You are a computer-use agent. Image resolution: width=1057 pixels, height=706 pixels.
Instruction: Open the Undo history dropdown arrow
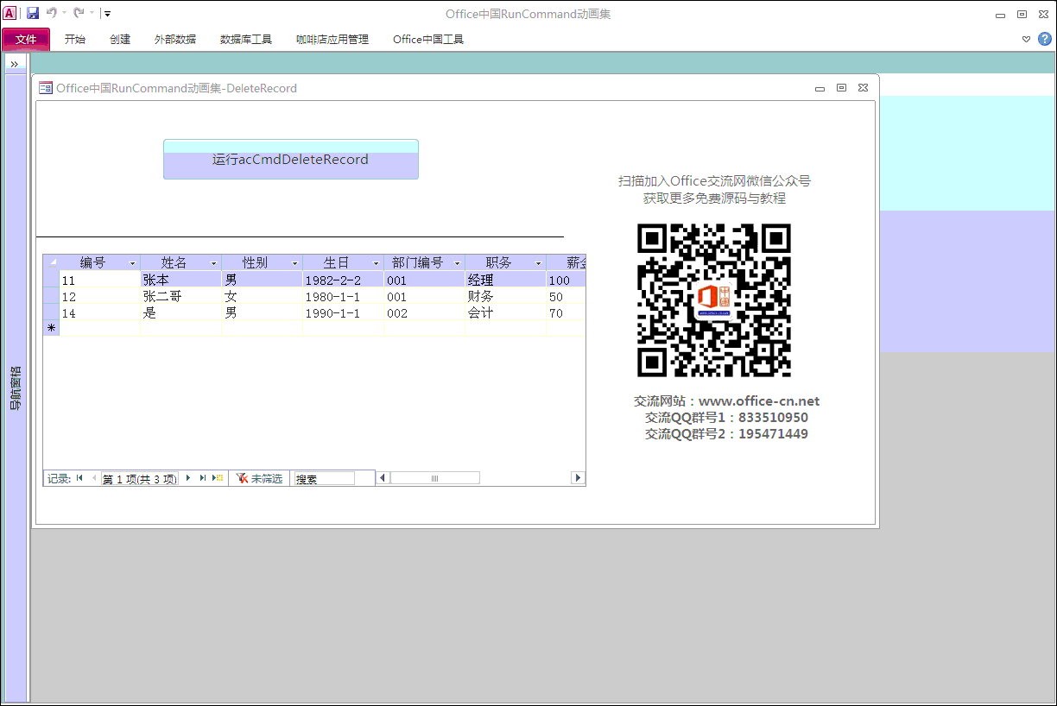(64, 13)
